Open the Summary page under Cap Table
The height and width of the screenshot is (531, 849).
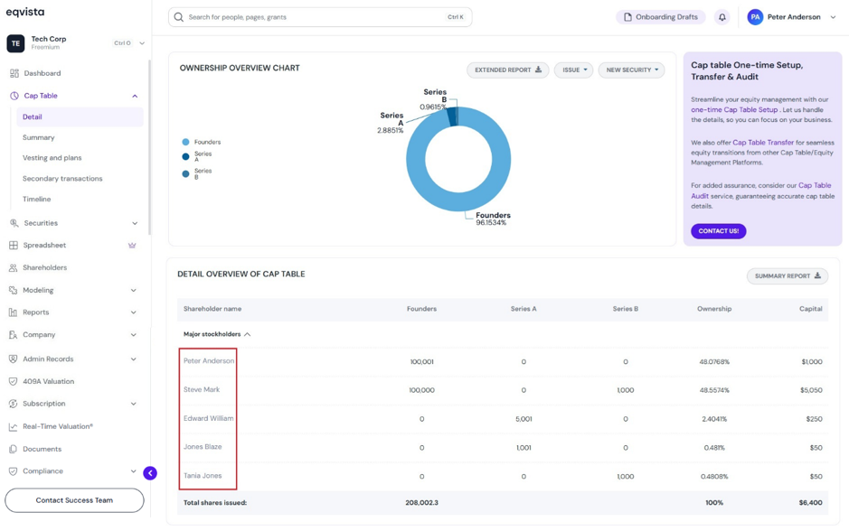[x=39, y=137]
